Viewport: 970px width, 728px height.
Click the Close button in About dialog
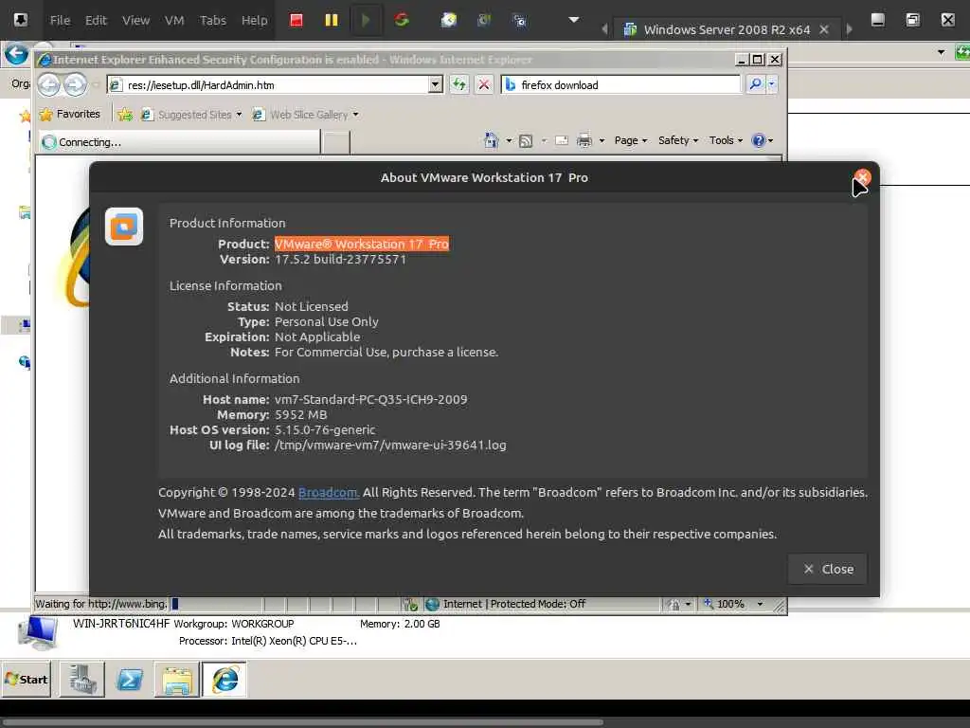tap(828, 569)
